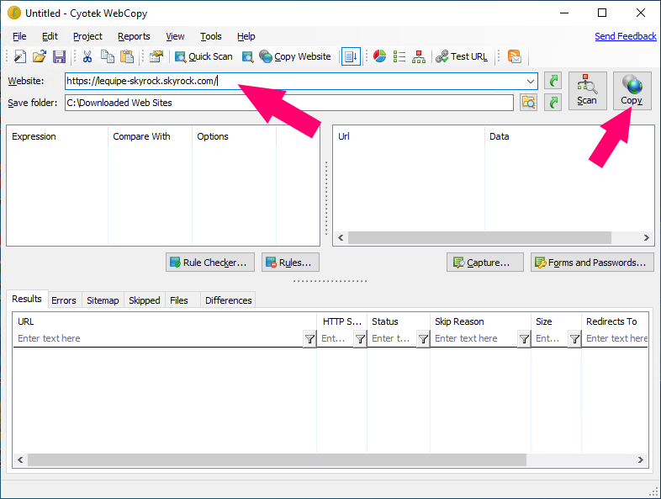Screen dimensions: 661x499
Task: Click the right arrow of the Results grid scrollbar
Action: (640, 459)
